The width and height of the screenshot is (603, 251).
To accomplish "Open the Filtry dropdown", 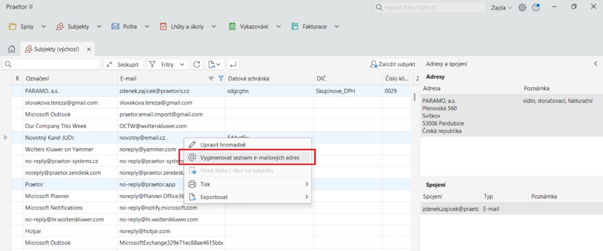I will 167,64.
